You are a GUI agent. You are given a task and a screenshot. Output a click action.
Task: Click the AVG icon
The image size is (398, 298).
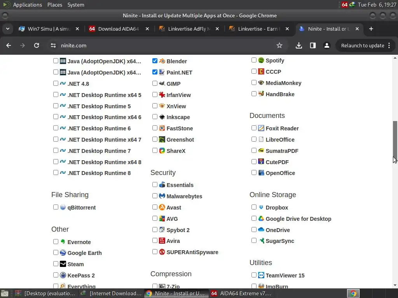(x=162, y=218)
